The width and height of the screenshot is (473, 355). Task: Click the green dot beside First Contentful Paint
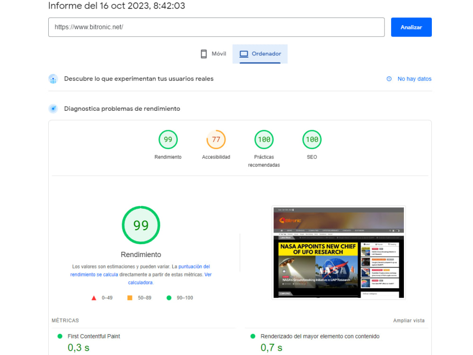click(x=60, y=336)
